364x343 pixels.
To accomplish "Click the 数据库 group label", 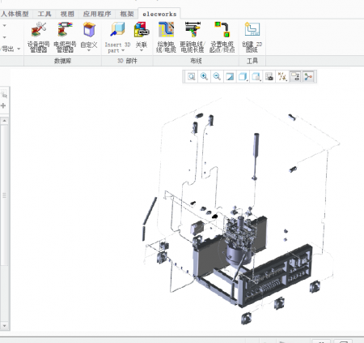I will [x=62, y=61].
